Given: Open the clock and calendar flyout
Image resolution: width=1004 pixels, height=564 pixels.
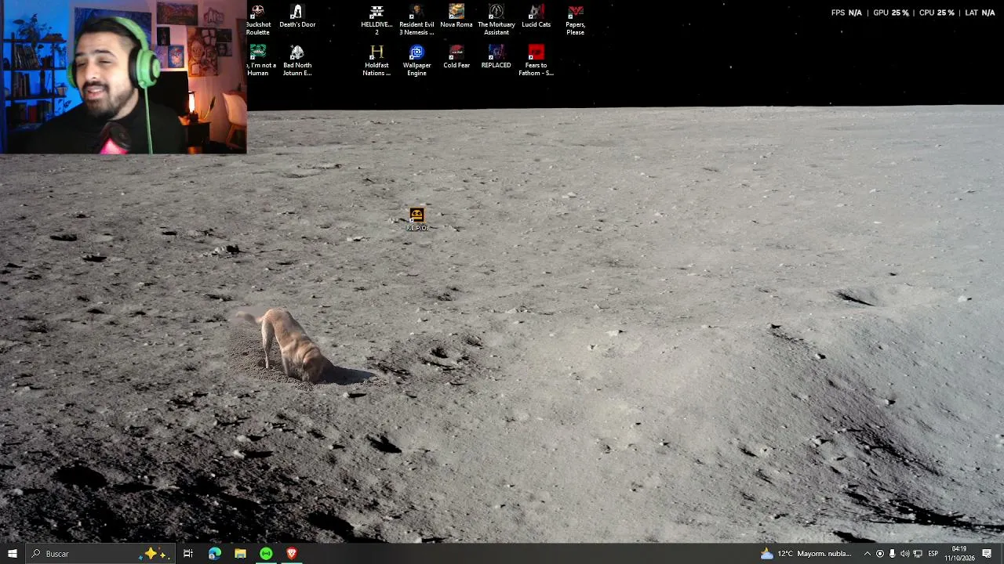Looking at the screenshot, I should (x=959, y=554).
